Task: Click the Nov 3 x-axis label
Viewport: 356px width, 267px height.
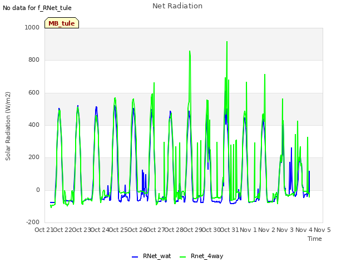Action: pos(285,230)
